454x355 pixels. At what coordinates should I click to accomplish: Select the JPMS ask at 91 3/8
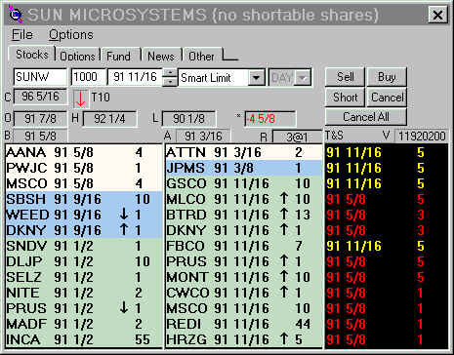[243, 168]
